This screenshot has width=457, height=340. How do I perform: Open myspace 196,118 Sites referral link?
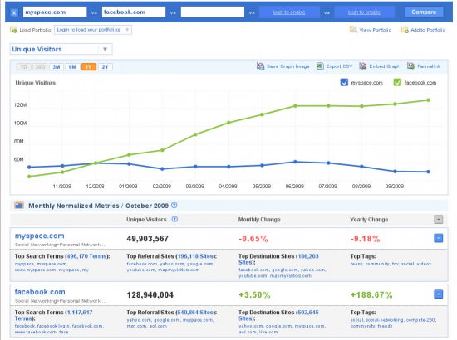click(195, 256)
